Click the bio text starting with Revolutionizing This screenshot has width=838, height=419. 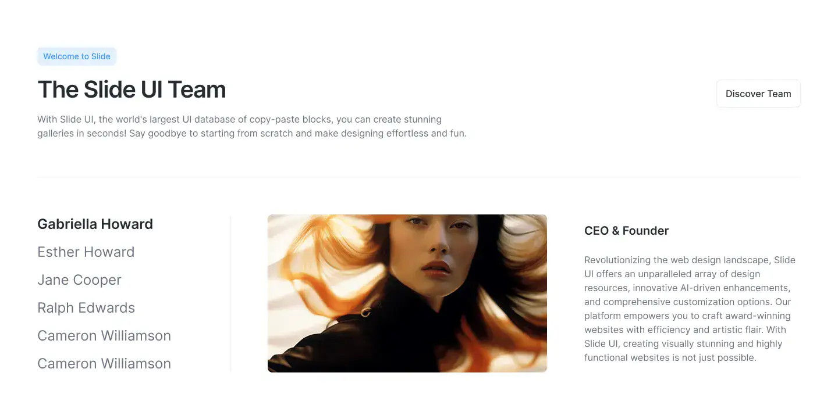point(690,309)
